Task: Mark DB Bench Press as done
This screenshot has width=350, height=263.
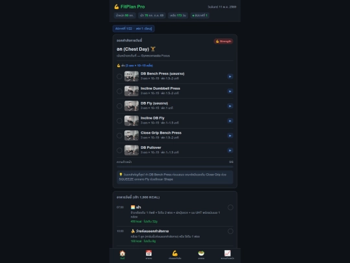Action: click(119, 77)
